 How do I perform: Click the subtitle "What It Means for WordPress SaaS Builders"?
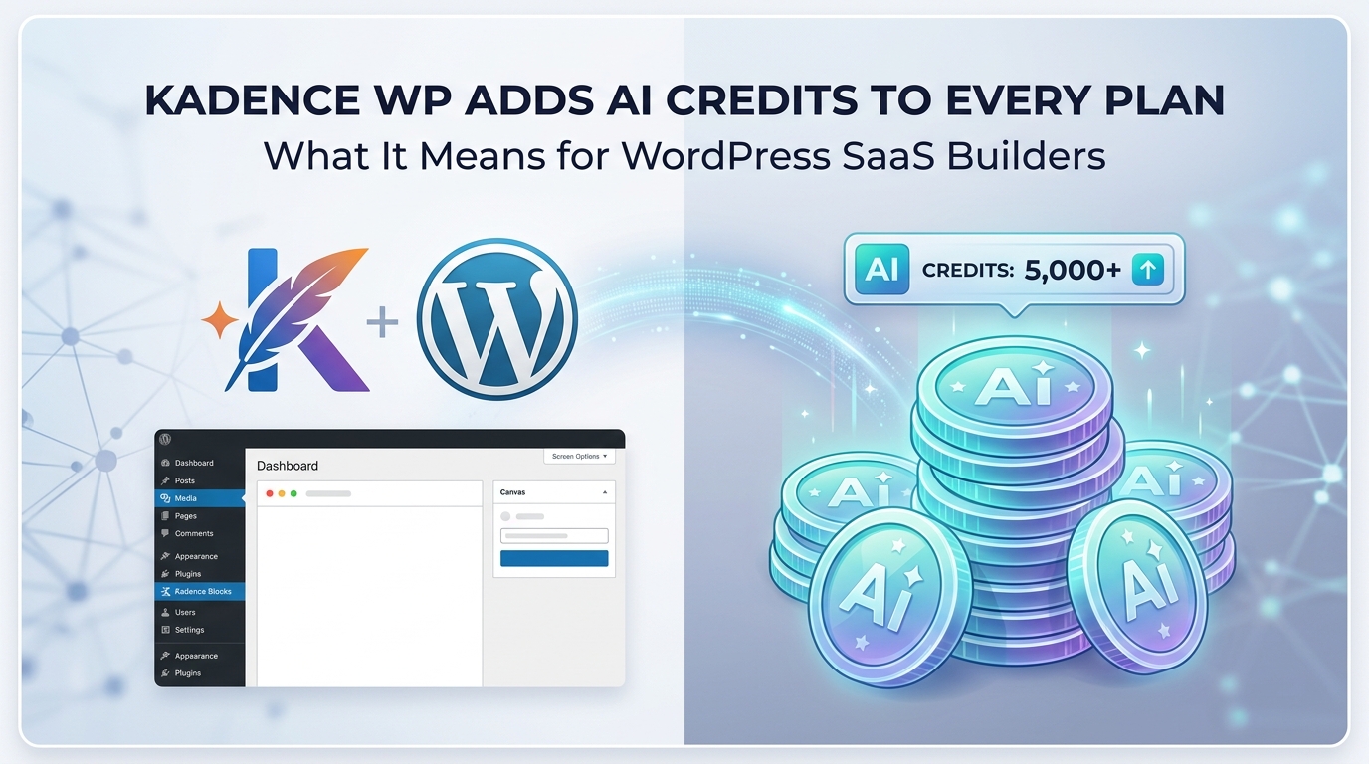684,155
